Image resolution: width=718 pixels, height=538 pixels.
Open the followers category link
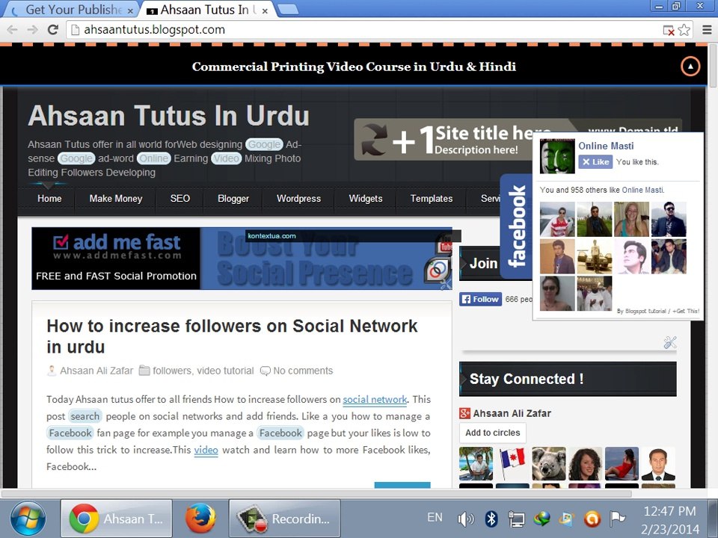(172, 371)
